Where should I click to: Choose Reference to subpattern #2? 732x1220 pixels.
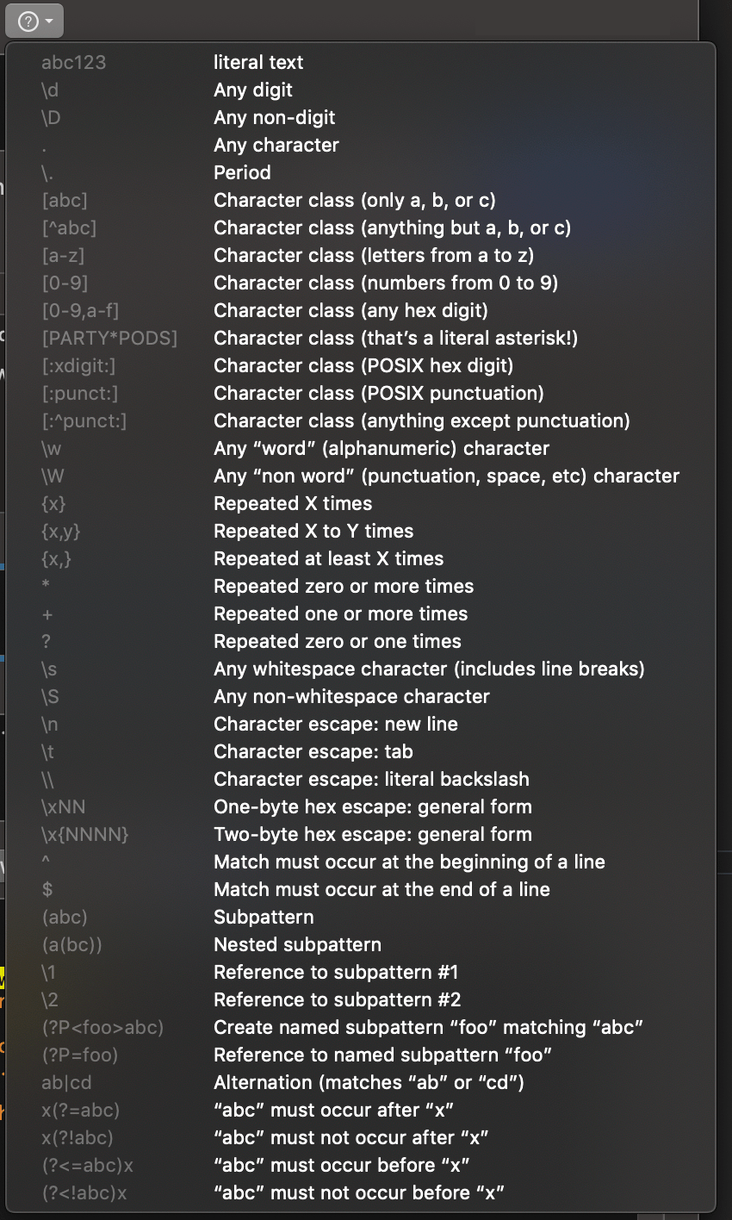point(337,999)
